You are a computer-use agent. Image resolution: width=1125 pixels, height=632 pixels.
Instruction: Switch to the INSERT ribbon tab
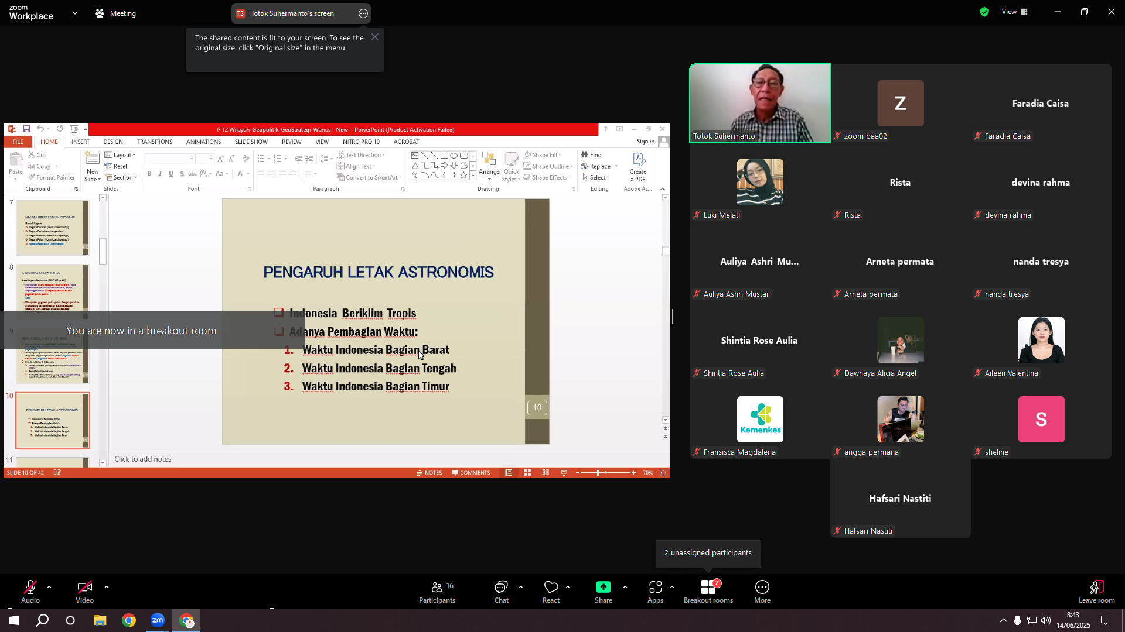pyautogui.click(x=80, y=142)
